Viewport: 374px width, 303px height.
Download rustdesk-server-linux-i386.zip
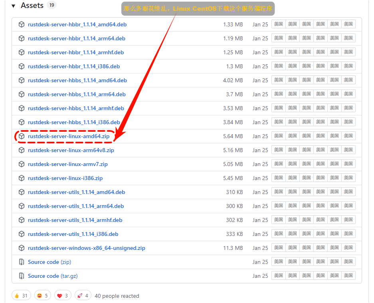coord(65,178)
